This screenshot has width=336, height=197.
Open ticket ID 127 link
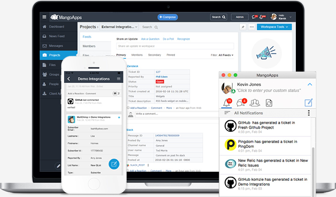click(x=158, y=72)
